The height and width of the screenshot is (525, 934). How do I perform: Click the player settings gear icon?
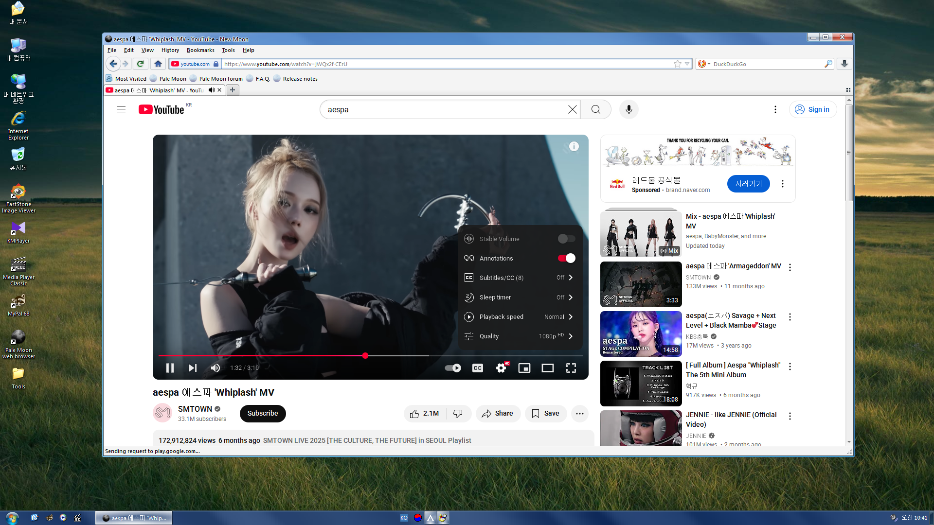(501, 368)
